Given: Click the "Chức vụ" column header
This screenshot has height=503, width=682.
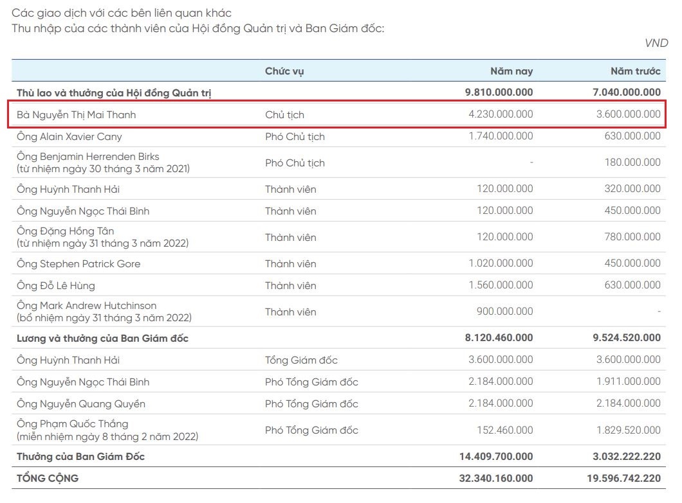Looking at the screenshot, I should tap(284, 71).
